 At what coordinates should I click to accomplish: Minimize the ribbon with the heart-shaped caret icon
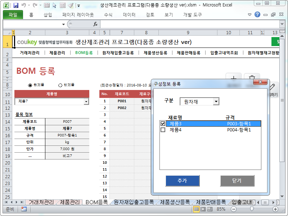pos(249,14)
